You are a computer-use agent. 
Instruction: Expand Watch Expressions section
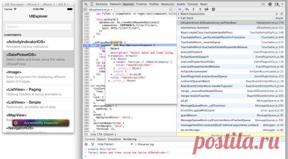[179, 14]
